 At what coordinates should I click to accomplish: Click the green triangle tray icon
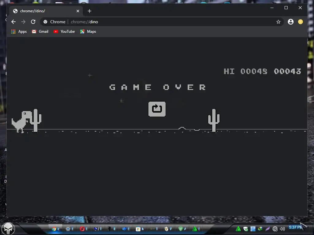coord(238,229)
